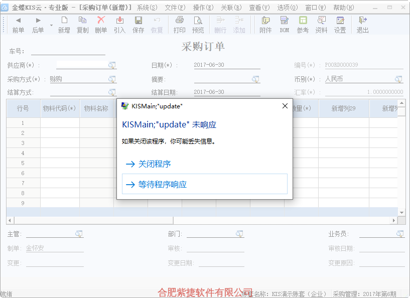Open 预览 (Print preview) from the toolbar
The height and width of the screenshot is (298, 410).
[198, 24]
